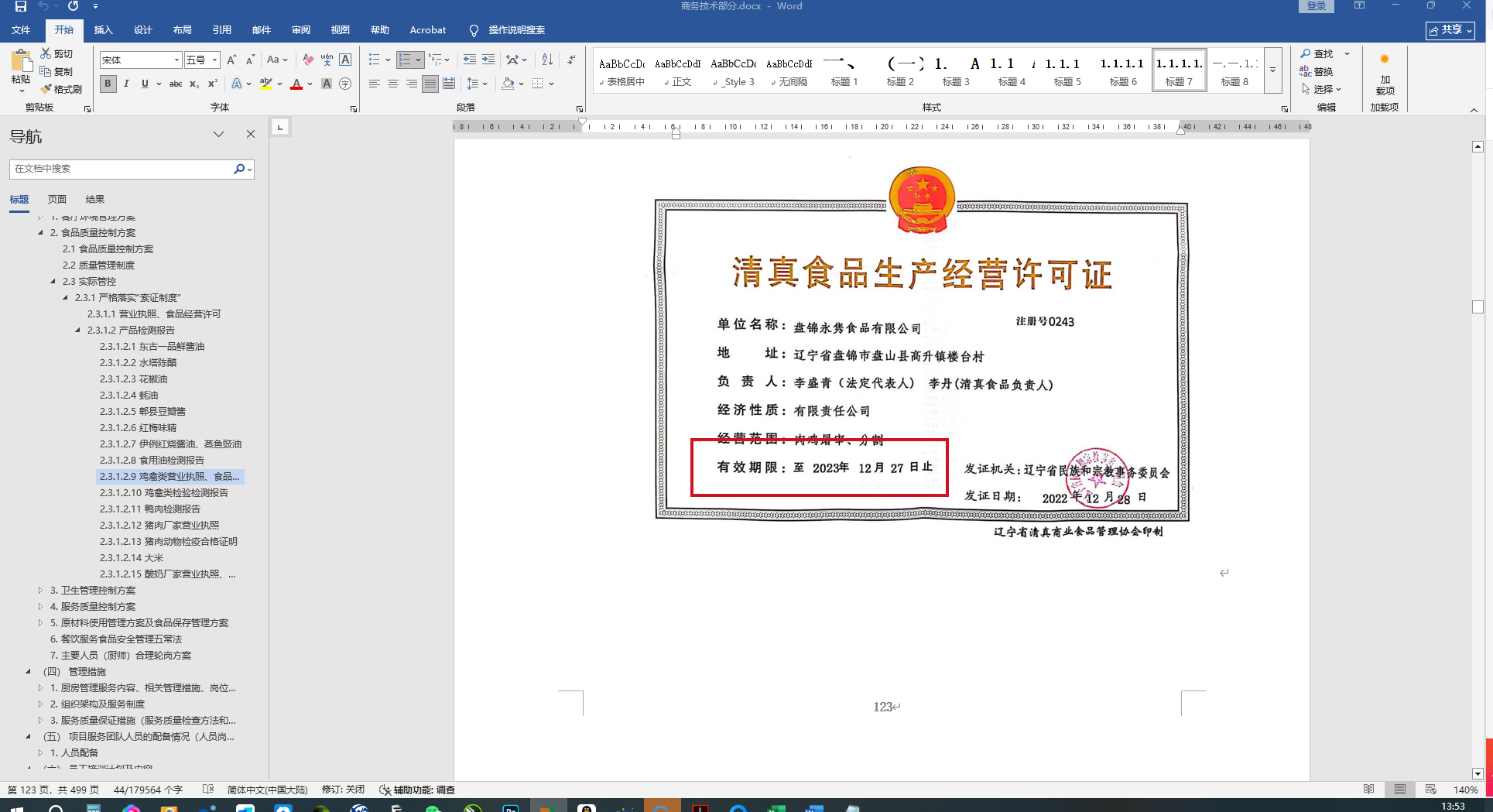Apply strikethrough to the text
1493x812 pixels.
pos(176,84)
